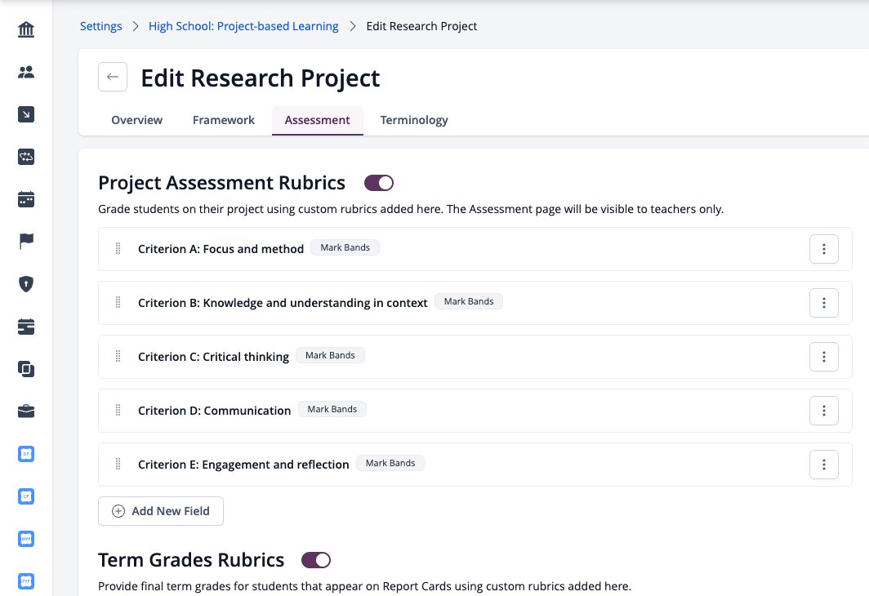
Task: Click the back arrow beside Edit Research Project
Action: 113,77
